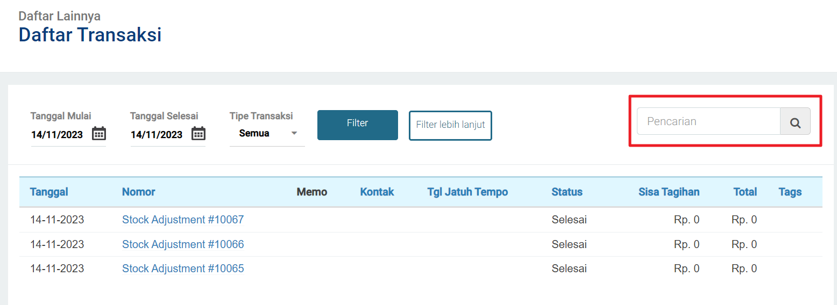Viewport: 837px width, 305px height.
Task: Expand the Tipe Transaksi dropdown arrow
Action: pos(294,133)
